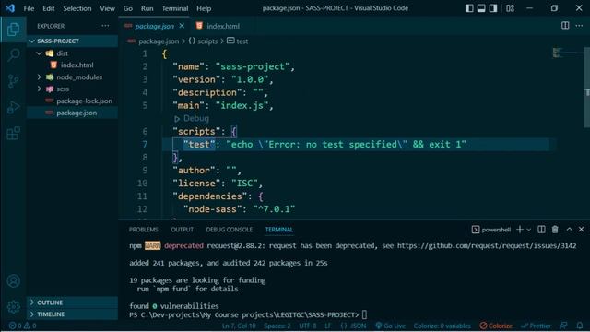Expand the Timeline section

(x=72, y=314)
